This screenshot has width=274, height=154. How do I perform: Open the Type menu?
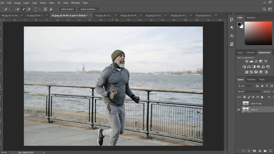(x=34, y=3)
